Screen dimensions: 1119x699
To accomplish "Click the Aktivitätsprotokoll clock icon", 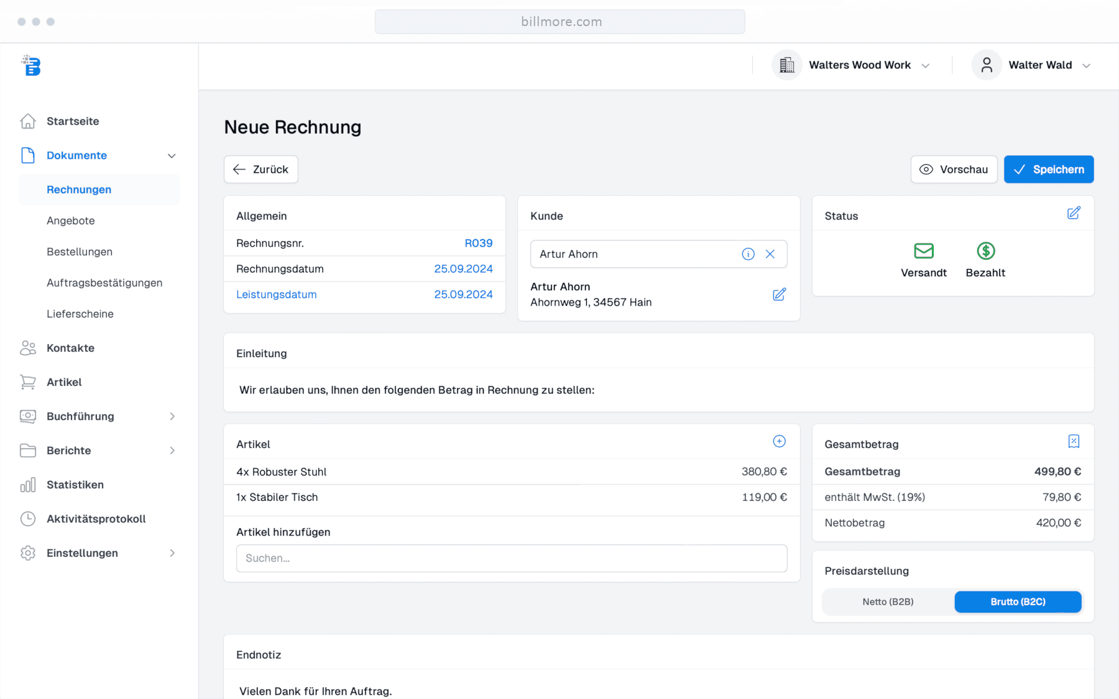I will coord(28,519).
